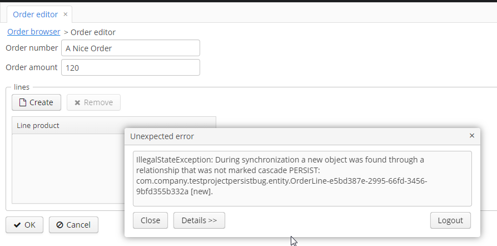The height and width of the screenshot is (246, 497).
Task: Focus the Order number input field
Action: tap(130, 48)
